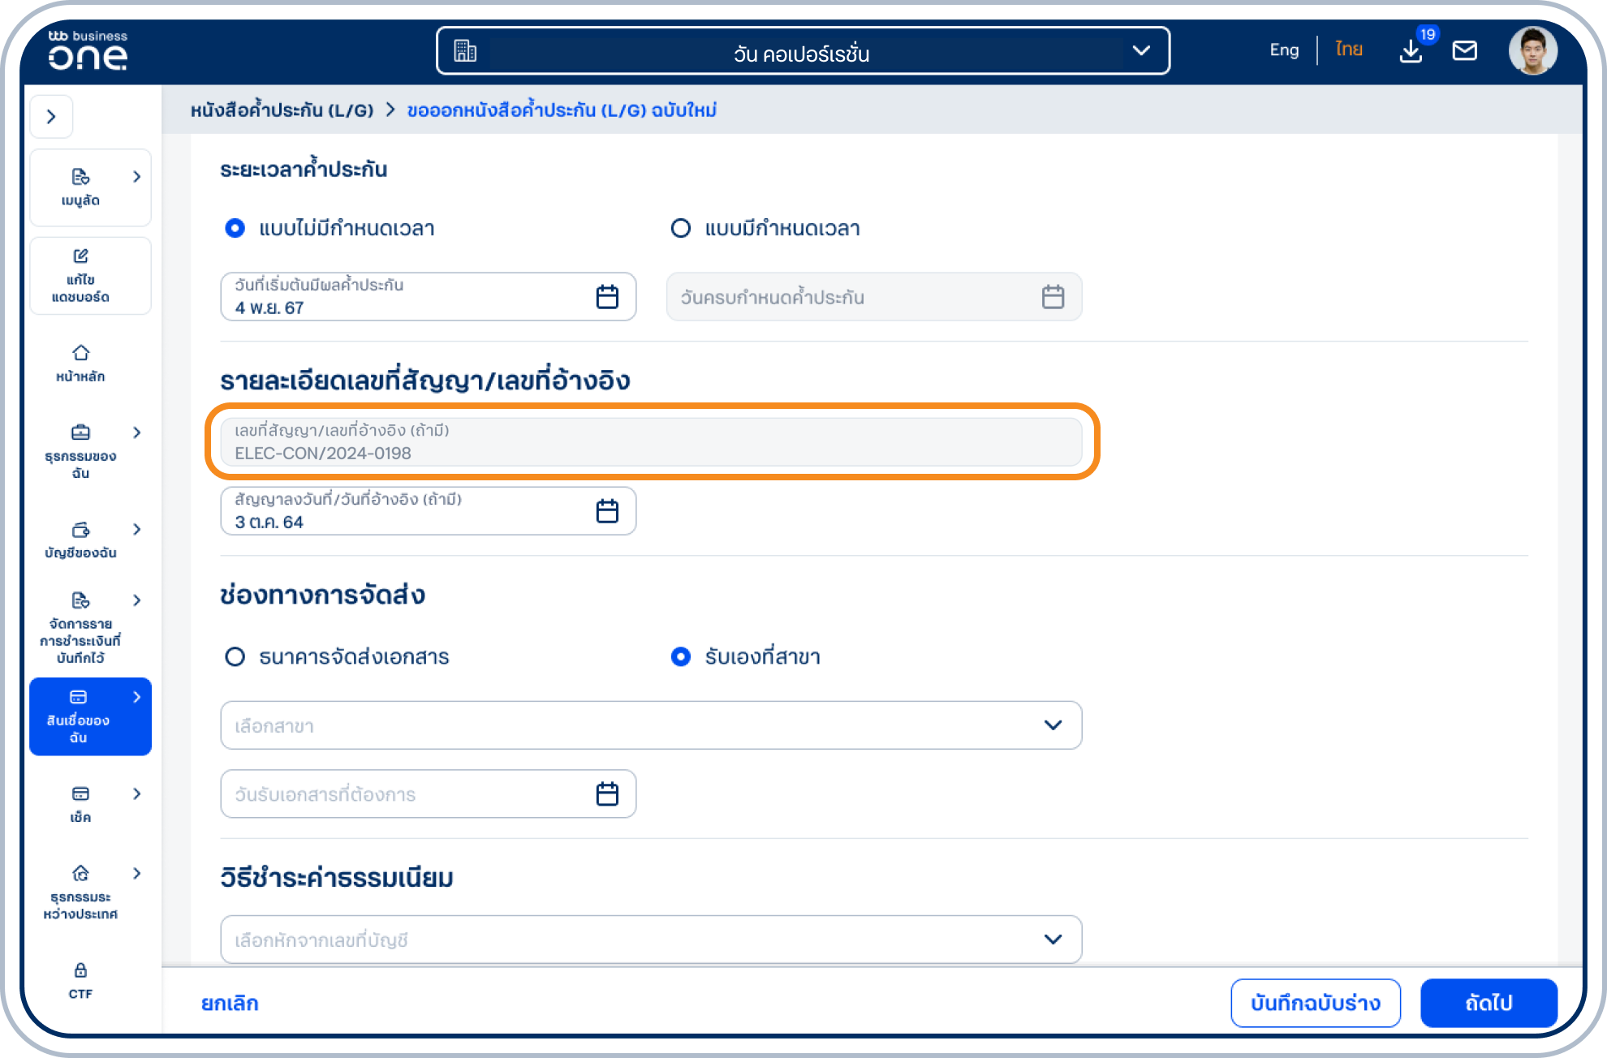1607x1058 pixels.
Task: Open the วัน คอเปอร์เรชั่น company selector
Action: pyautogui.click(x=802, y=51)
